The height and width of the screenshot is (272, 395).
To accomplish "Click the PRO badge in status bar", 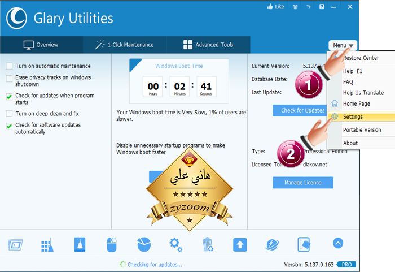I will [346, 265].
